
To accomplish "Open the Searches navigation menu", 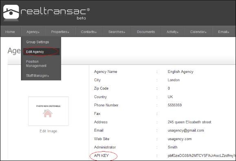I will [x=117, y=32].
